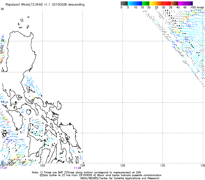Screen dimensions: 205x180
Task: Click the blue 10-15 knots legend swatch
Action: coord(139,3)
